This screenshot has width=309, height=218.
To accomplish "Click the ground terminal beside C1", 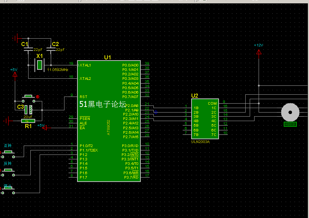I will [x=15, y=38].
